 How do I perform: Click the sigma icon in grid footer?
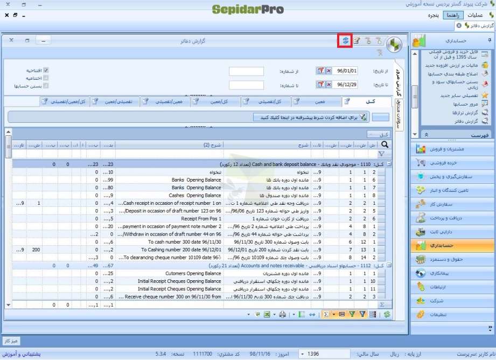coord(382,305)
